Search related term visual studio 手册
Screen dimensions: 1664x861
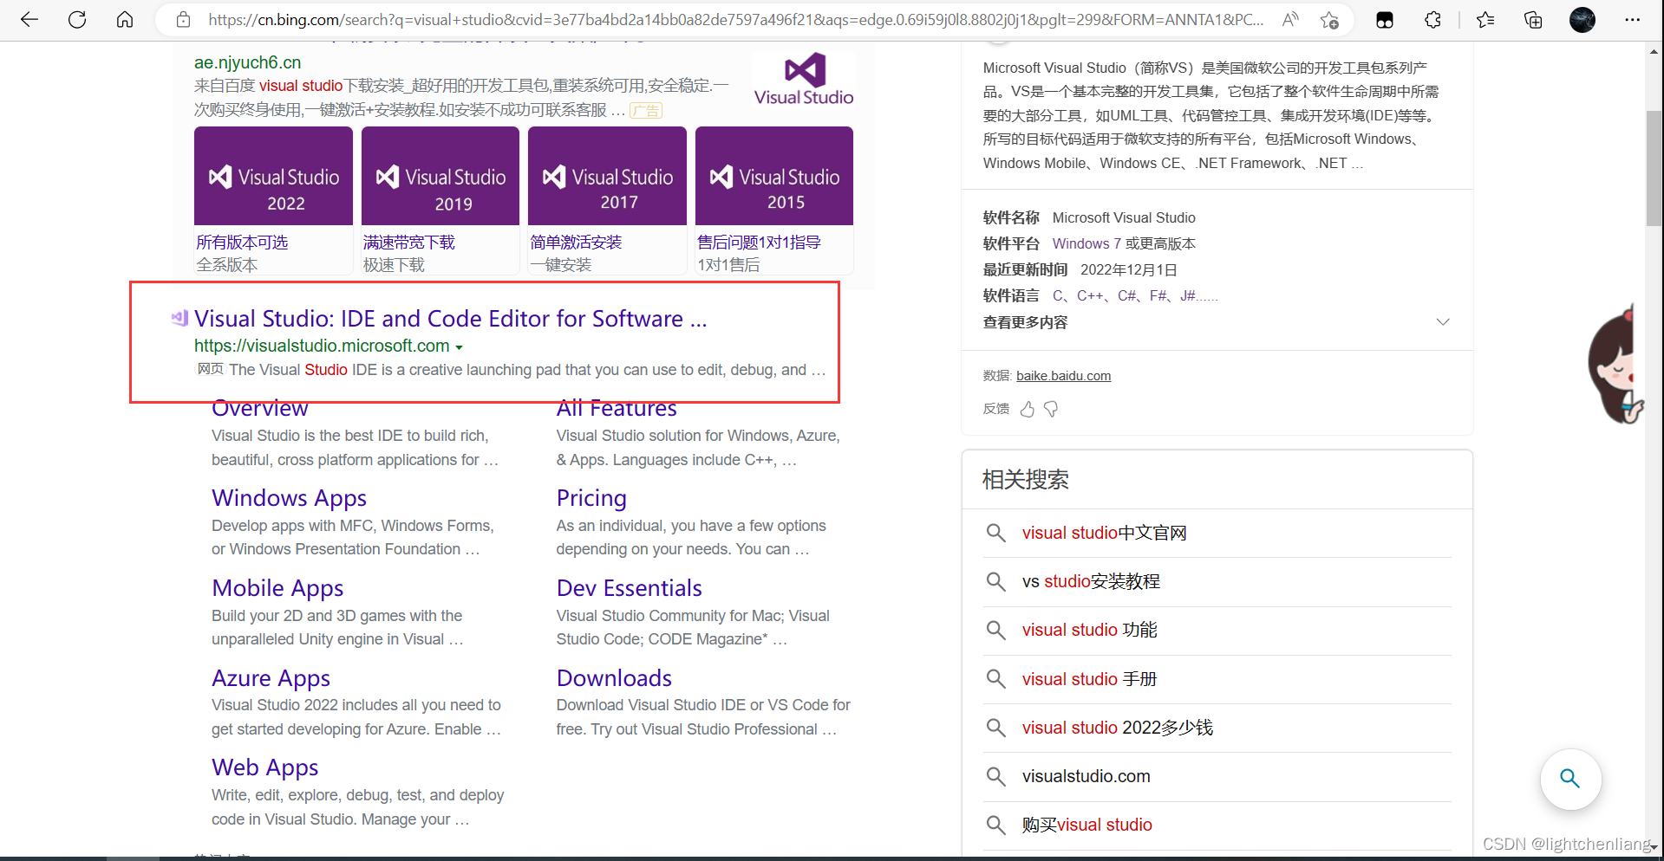tap(1089, 679)
